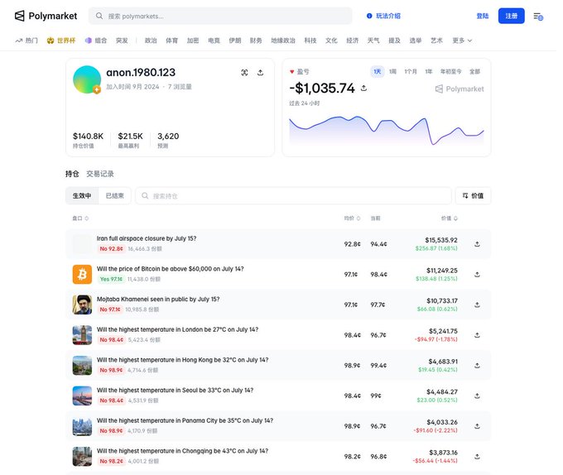Select the 1天 time range
The height and width of the screenshot is (475, 563).
tap(377, 71)
